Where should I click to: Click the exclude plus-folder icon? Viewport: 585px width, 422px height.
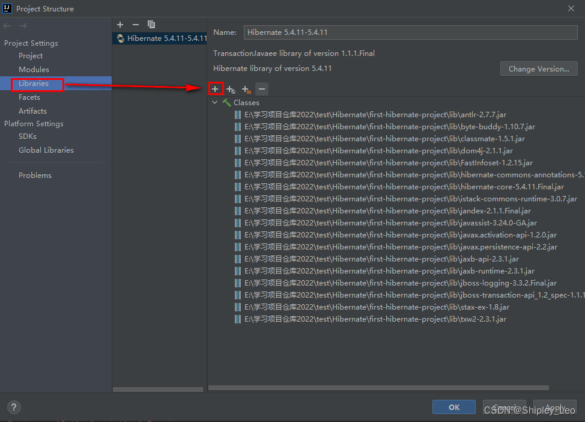coord(246,89)
